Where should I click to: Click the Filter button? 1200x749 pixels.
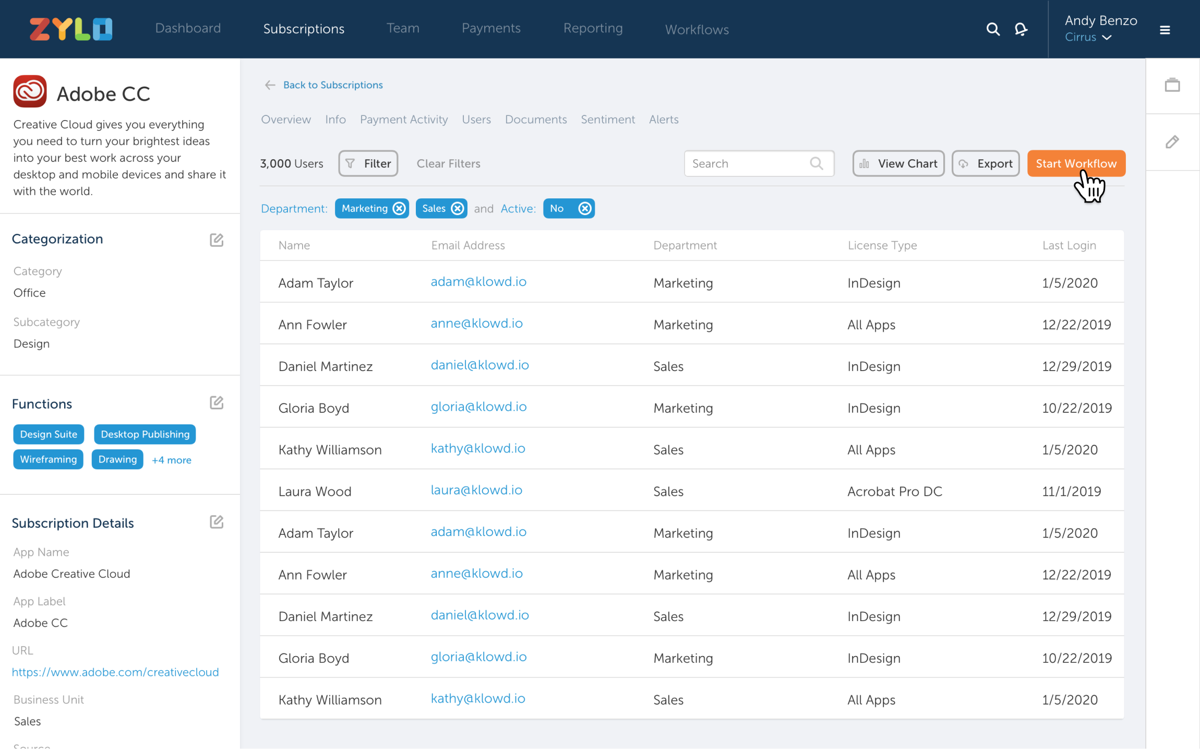(x=368, y=163)
